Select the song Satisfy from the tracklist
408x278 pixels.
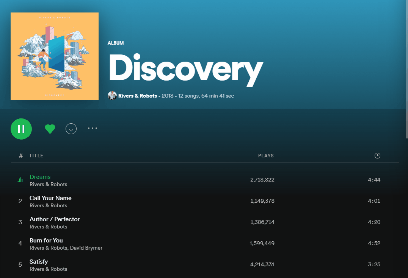click(x=39, y=261)
